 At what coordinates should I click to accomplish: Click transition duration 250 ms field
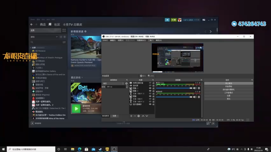point(116,87)
